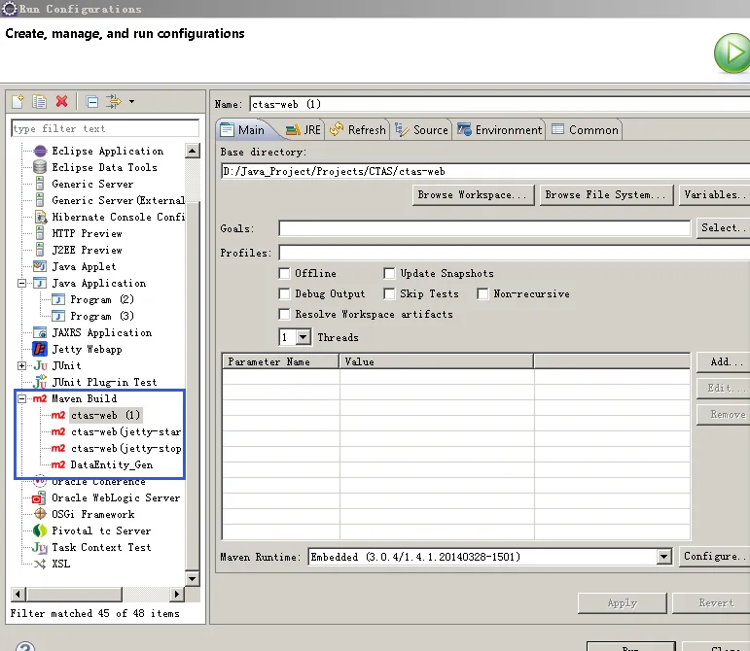750x651 pixels.
Task: Click the Select goals button
Action: point(723,227)
